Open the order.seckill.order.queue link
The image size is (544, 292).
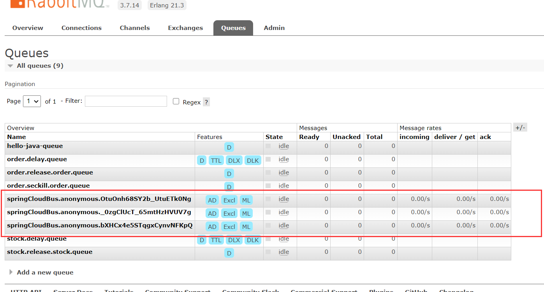coord(48,186)
